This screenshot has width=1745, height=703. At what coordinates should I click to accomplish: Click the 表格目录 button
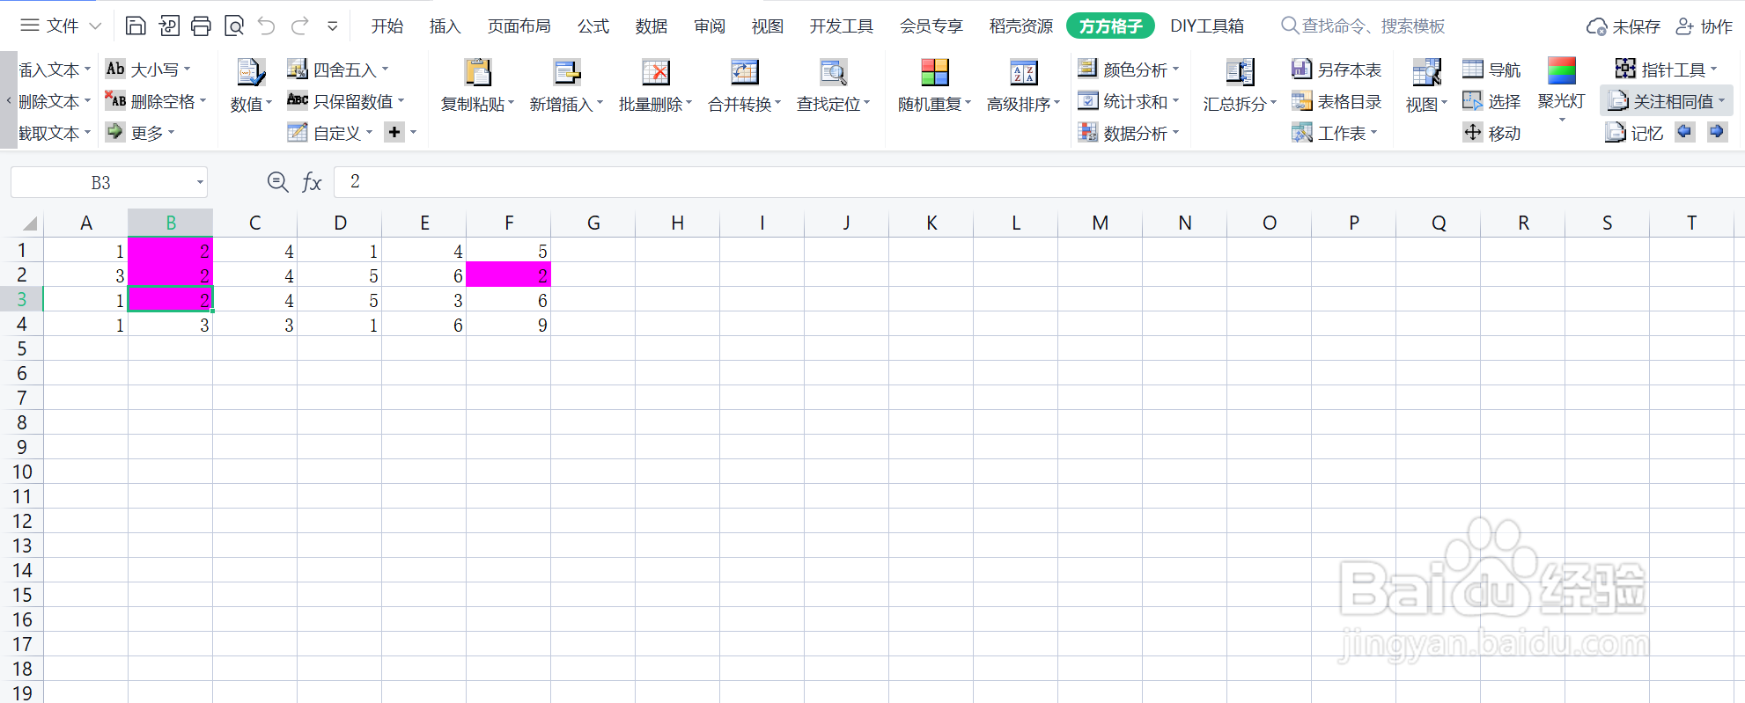(x=1336, y=101)
